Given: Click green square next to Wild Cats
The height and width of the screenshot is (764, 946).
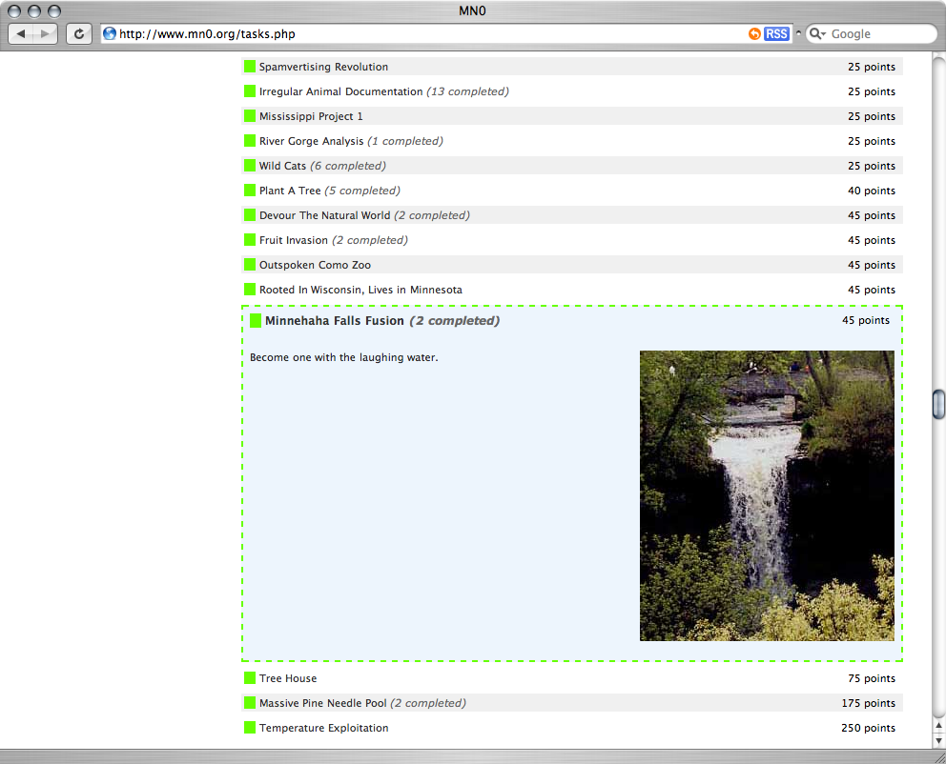Looking at the screenshot, I should pos(250,166).
